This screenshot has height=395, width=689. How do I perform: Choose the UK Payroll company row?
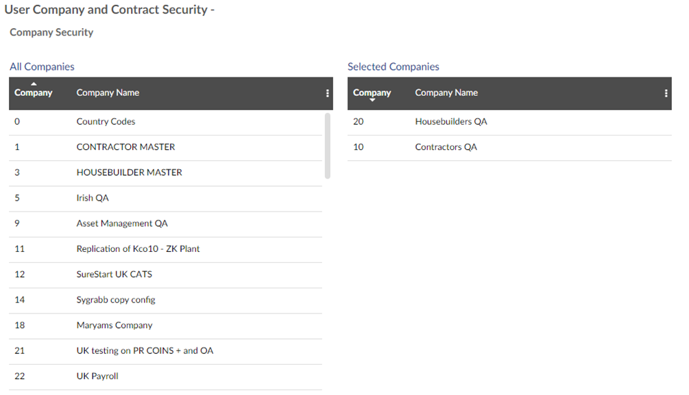[x=166, y=377]
